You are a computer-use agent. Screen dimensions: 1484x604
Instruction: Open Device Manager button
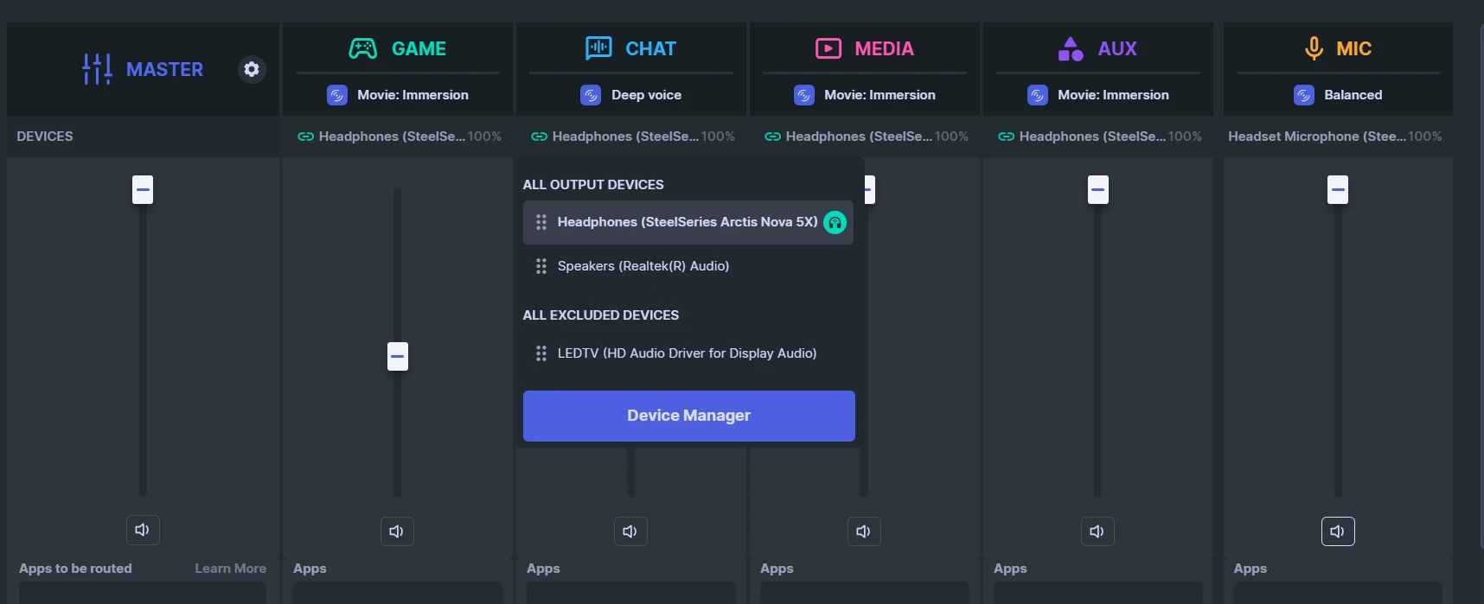point(689,416)
